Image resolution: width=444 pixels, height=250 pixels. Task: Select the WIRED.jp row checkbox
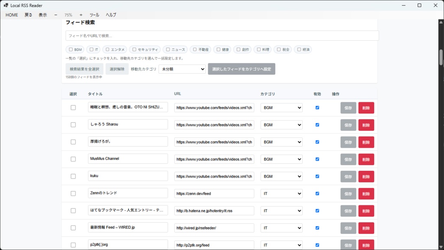73,228
